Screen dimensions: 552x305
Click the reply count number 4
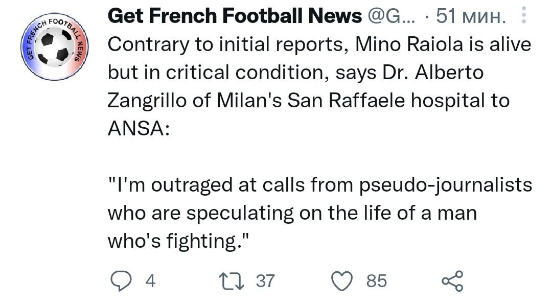pos(150,280)
